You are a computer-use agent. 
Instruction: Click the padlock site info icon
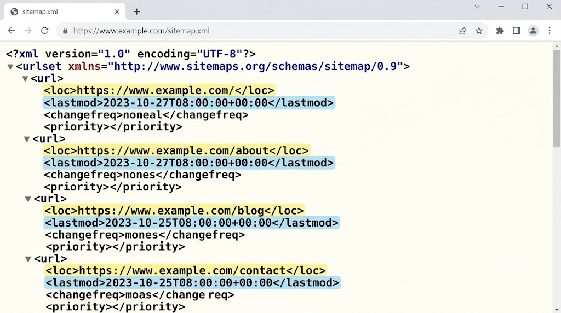pyautogui.click(x=65, y=31)
